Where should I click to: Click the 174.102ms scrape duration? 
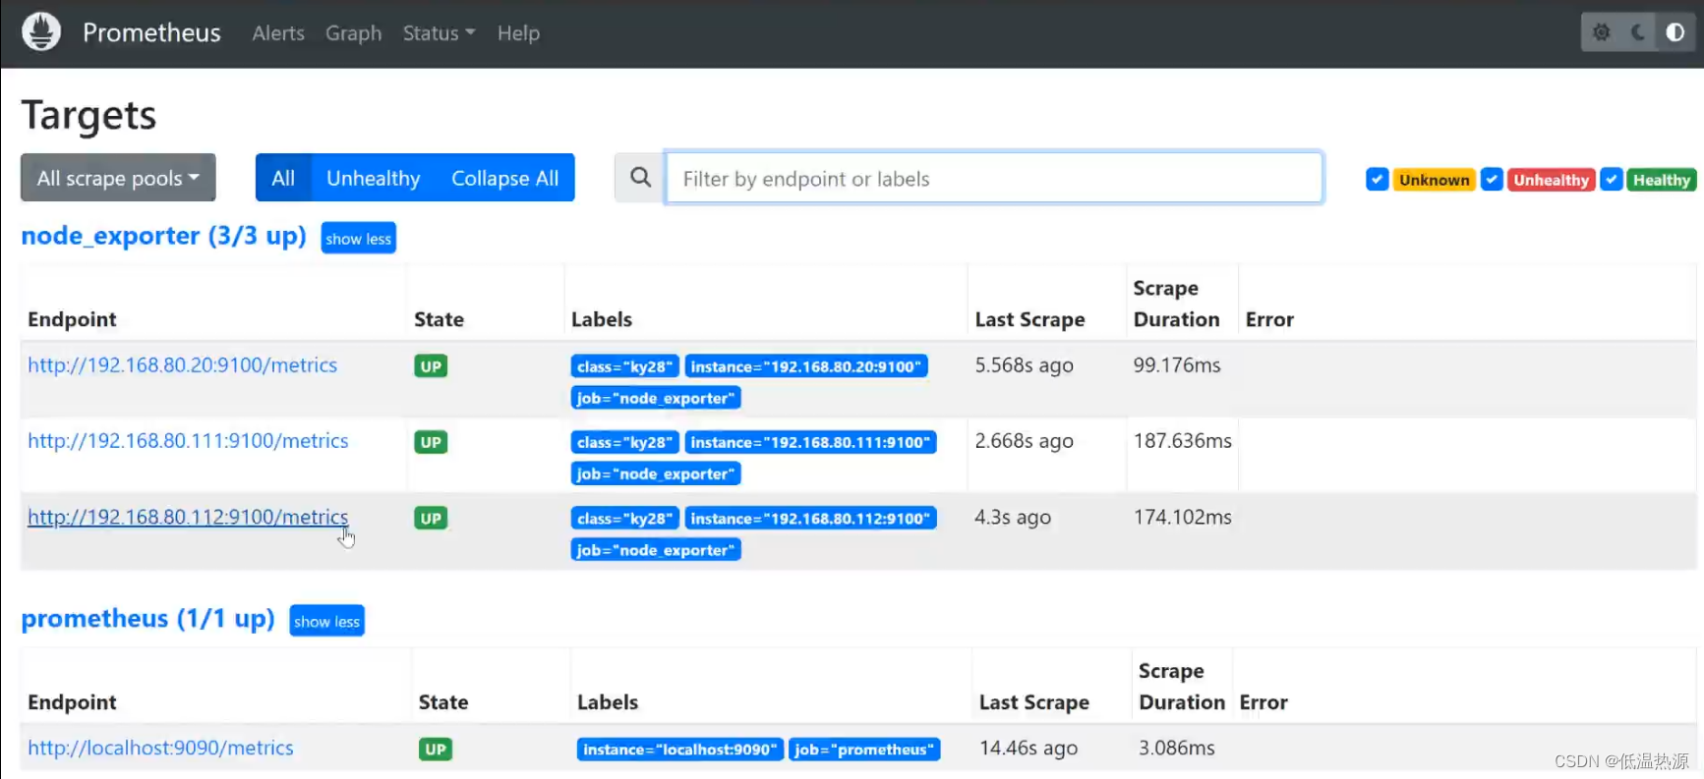pyautogui.click(x=1183, y=517)
